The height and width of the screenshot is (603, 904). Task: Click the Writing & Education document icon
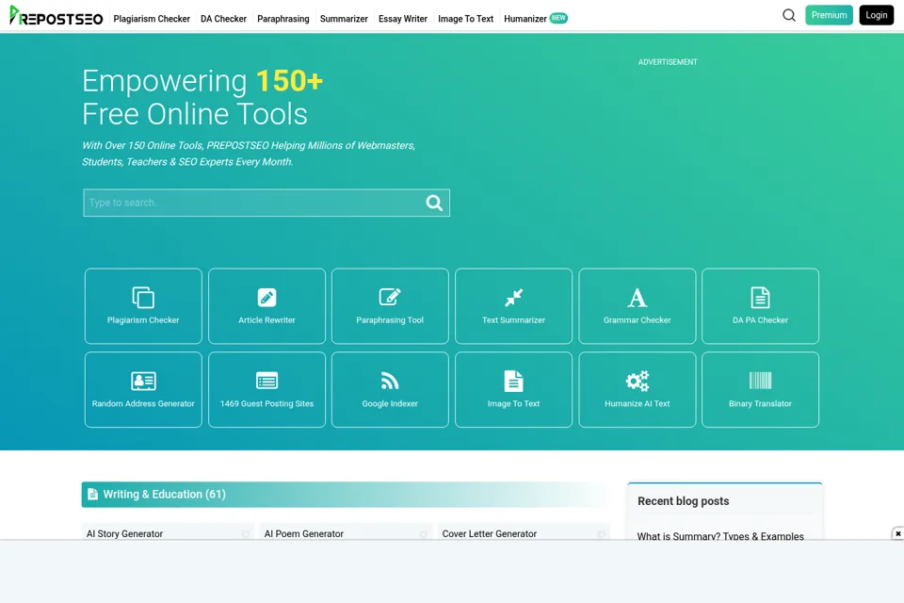(92, 494)
